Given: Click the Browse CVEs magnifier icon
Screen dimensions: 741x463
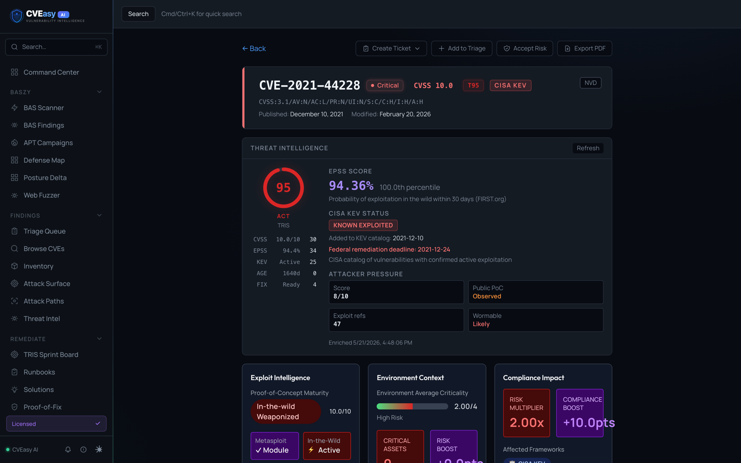Looking at the screenshot, I should tap(14, 249).
